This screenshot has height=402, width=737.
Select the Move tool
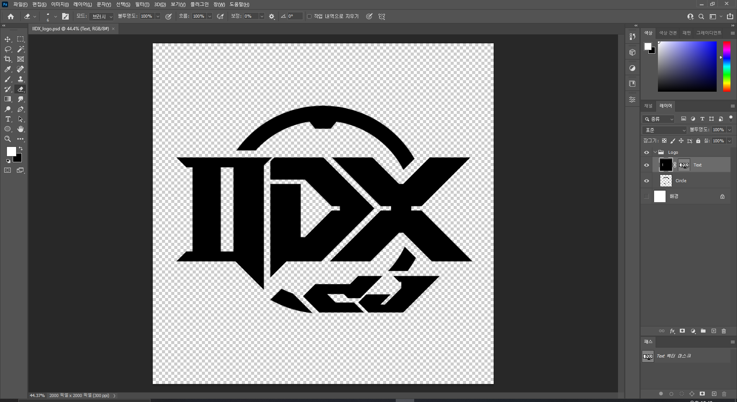(8, 39)
